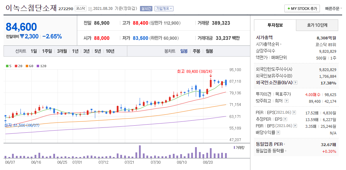Image resolution: width=346 pixels, height=170 pixels.
Task: Click the 외국인보유주식수(B) label
Action: point(274,76)
